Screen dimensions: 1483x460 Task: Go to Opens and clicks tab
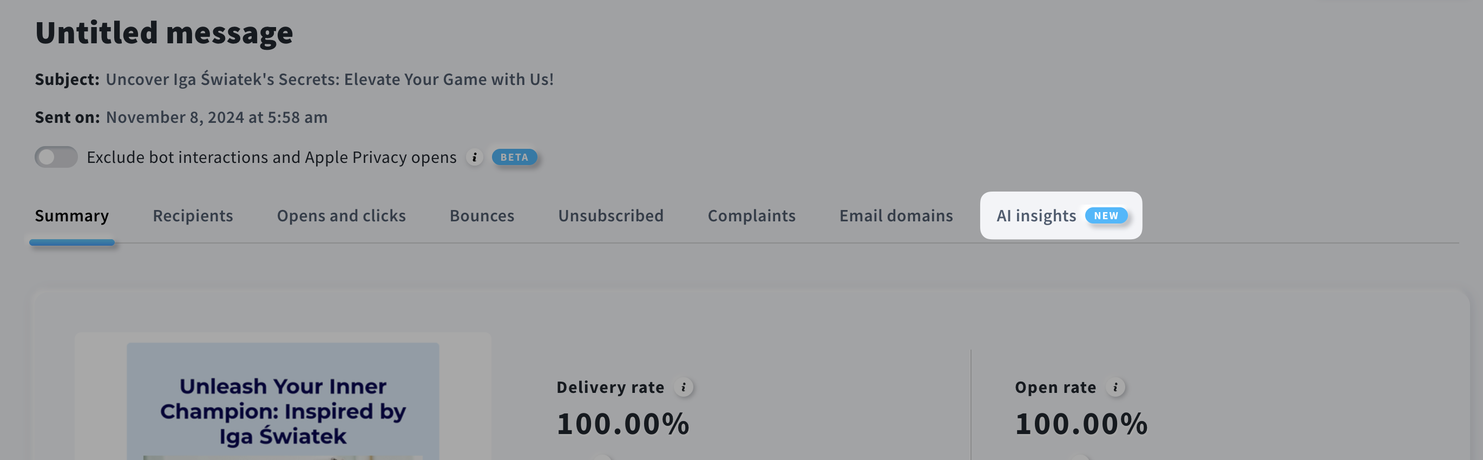click(x=341, y=216)
